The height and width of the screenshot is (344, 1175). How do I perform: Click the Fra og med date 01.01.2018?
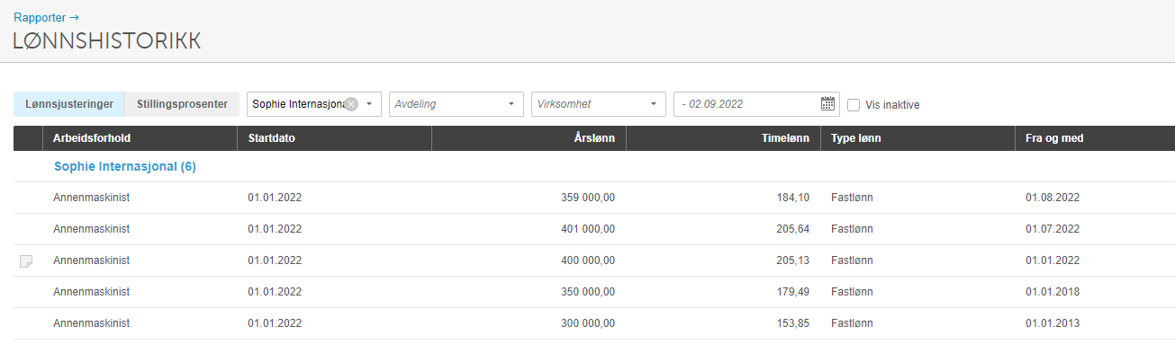(1053, 292)
